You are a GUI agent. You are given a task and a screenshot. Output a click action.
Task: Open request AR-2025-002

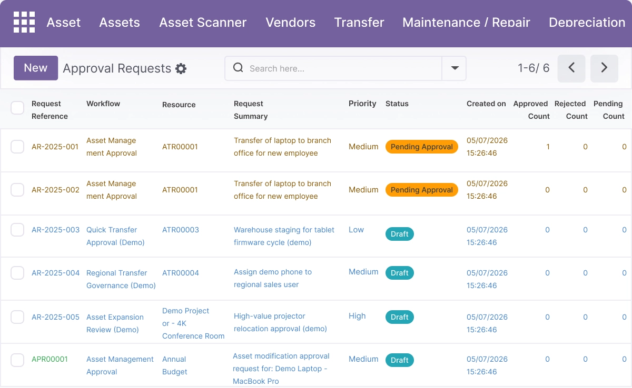pos(55,190)
